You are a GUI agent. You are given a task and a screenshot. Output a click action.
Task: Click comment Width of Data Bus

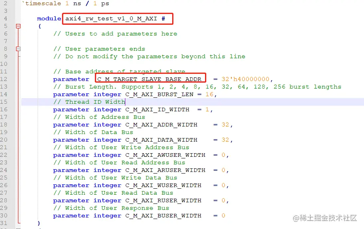pos(93,132)
